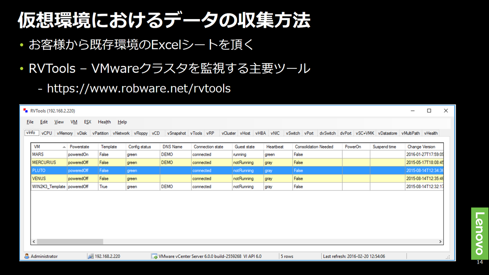Select the VENUS VM row

237,178
